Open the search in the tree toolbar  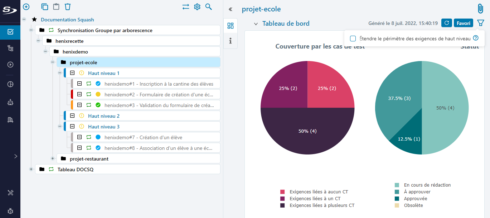[x=209, y=6]
